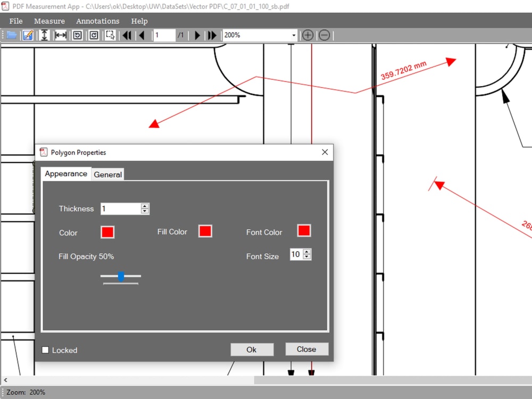The image size is (532, 399).
Task: Go to the previous page
Action: click(142, 35)
